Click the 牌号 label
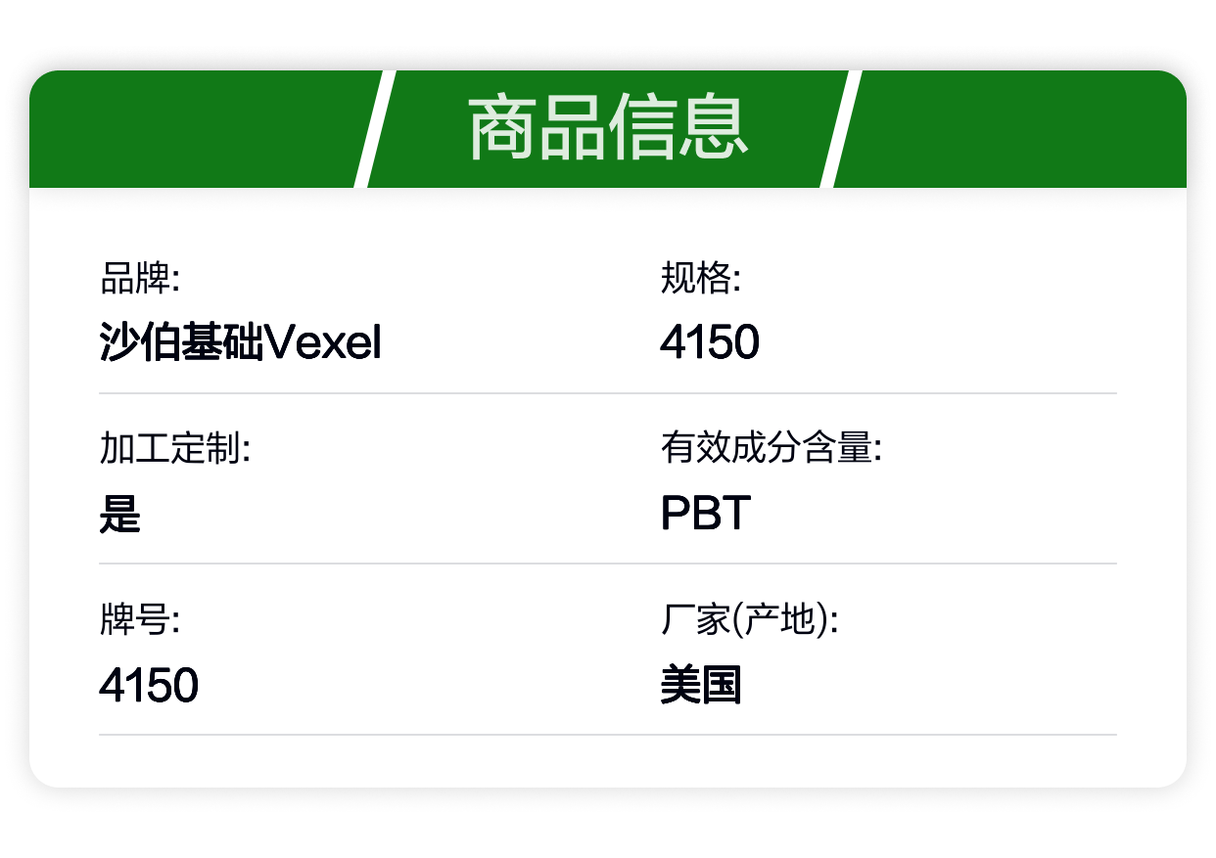 139,620
